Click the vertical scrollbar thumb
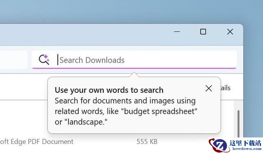 238,124
